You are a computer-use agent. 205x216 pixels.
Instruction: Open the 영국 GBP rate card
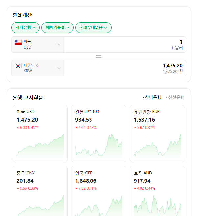[x=99, y=191]
